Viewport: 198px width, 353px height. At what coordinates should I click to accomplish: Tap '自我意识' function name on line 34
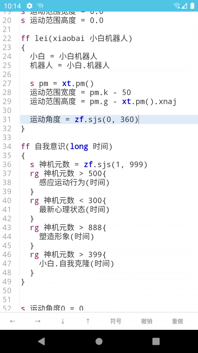point(50,147)
